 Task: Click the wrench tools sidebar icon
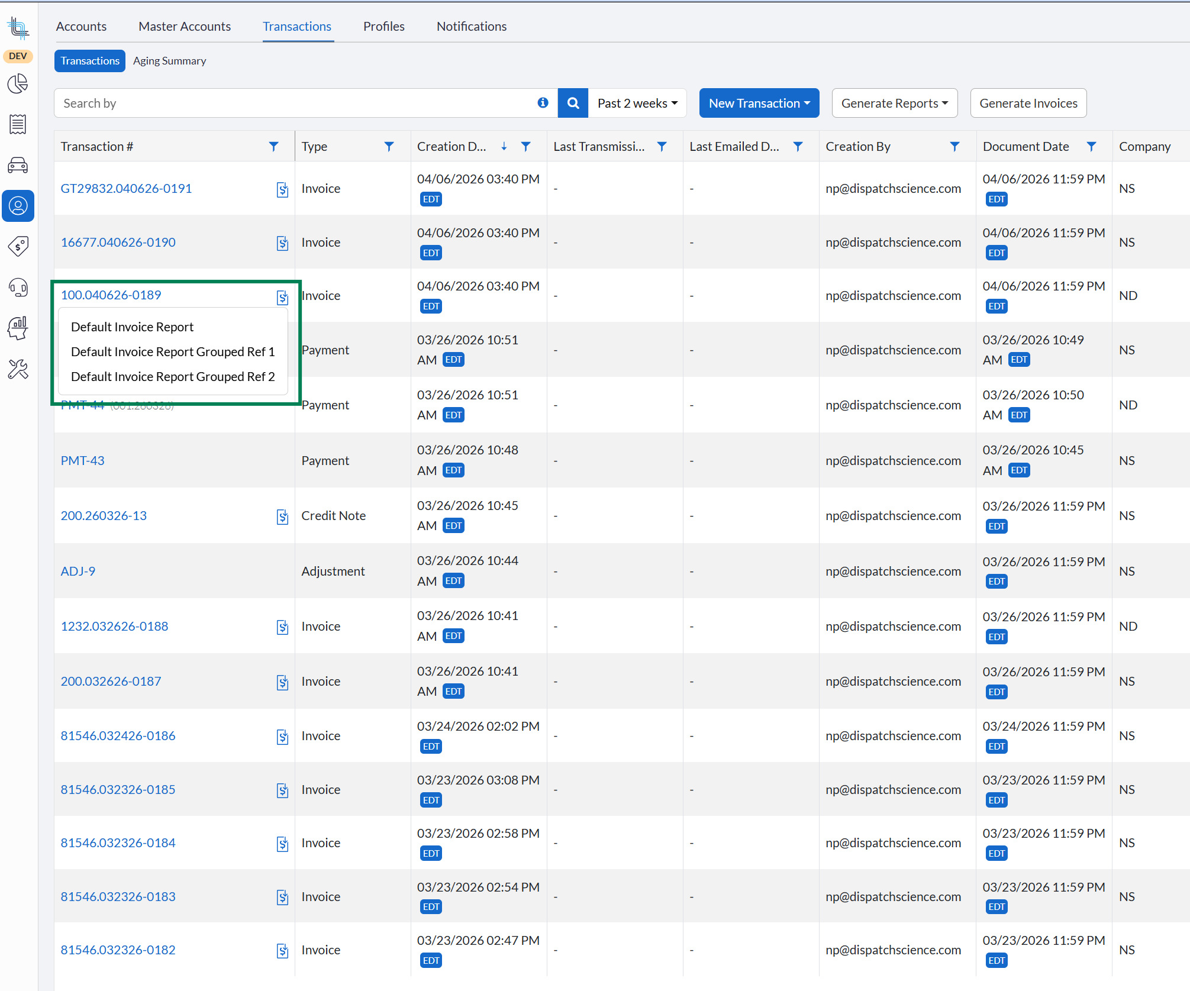[x=18, y=369]
